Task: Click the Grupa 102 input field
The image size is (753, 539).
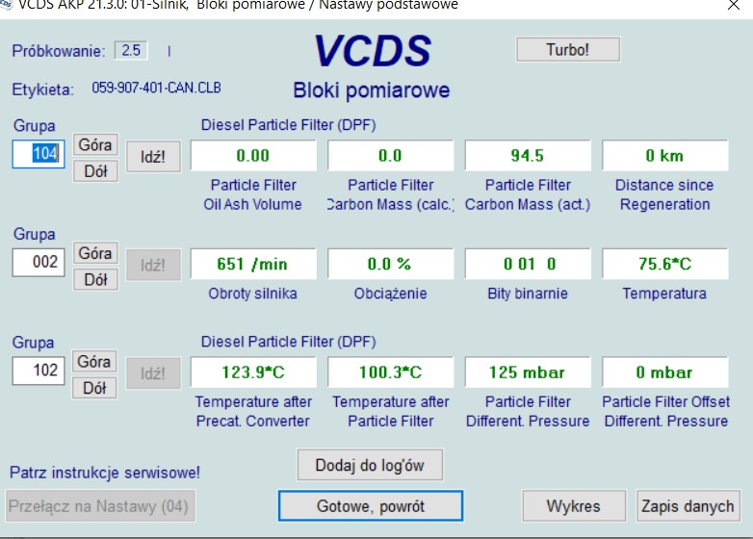Action: 39,371
